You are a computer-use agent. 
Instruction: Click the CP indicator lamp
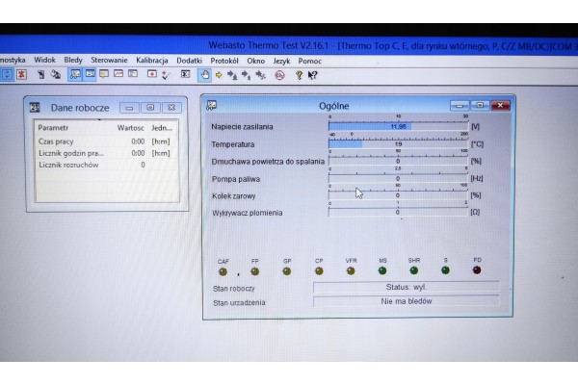319,271
